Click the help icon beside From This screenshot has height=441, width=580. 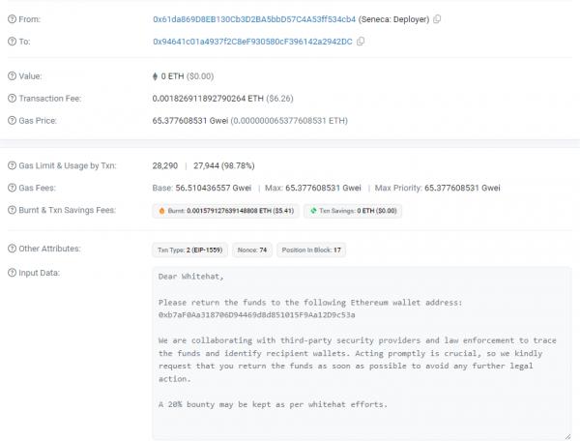pos(11,19)
